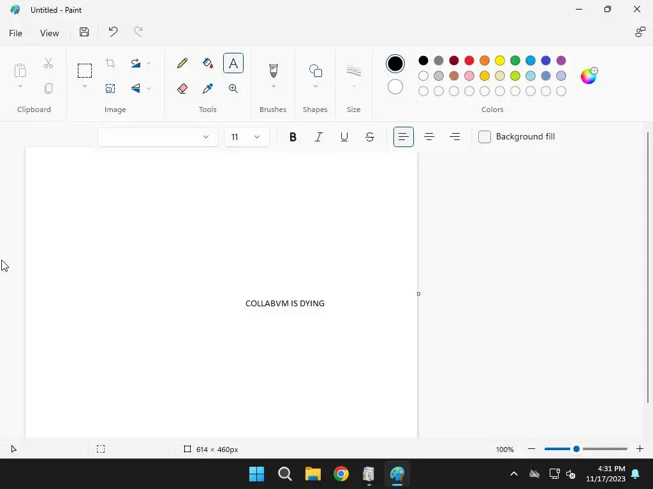
Task: Pick the Color picker eyedropper tool
Action: click(208, 89)
